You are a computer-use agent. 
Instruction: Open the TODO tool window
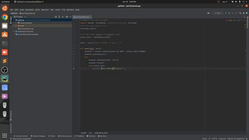(x=52, y=136)
